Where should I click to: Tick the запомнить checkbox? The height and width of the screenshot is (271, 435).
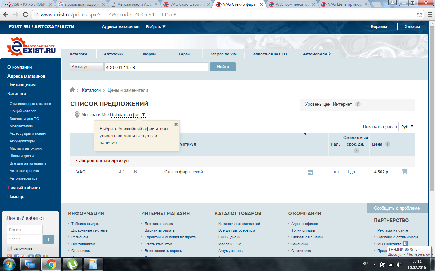point(9,248)
